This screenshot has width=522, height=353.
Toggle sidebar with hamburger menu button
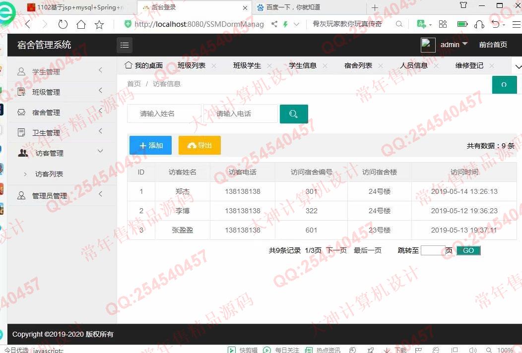tap(125, 45)
